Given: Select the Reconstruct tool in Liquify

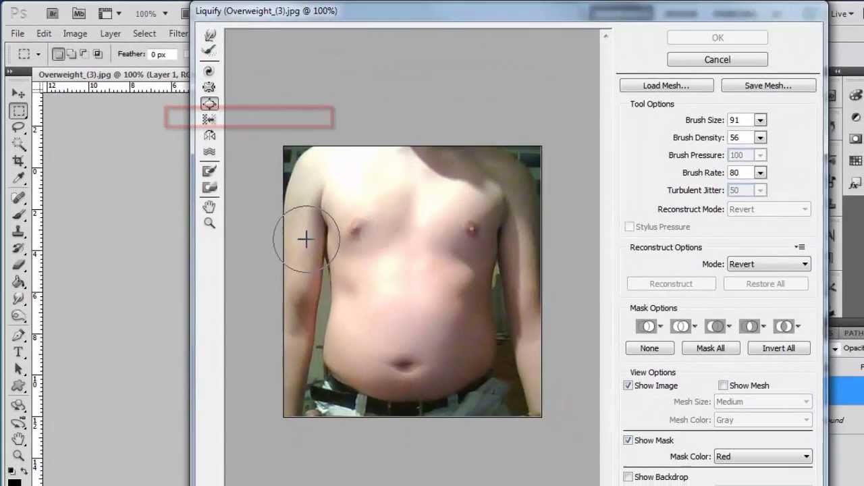Looking at the screenshot, I should point(209,51).
